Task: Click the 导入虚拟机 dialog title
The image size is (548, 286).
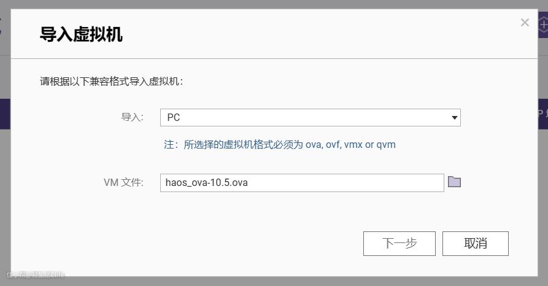Action: coord(81,34)
